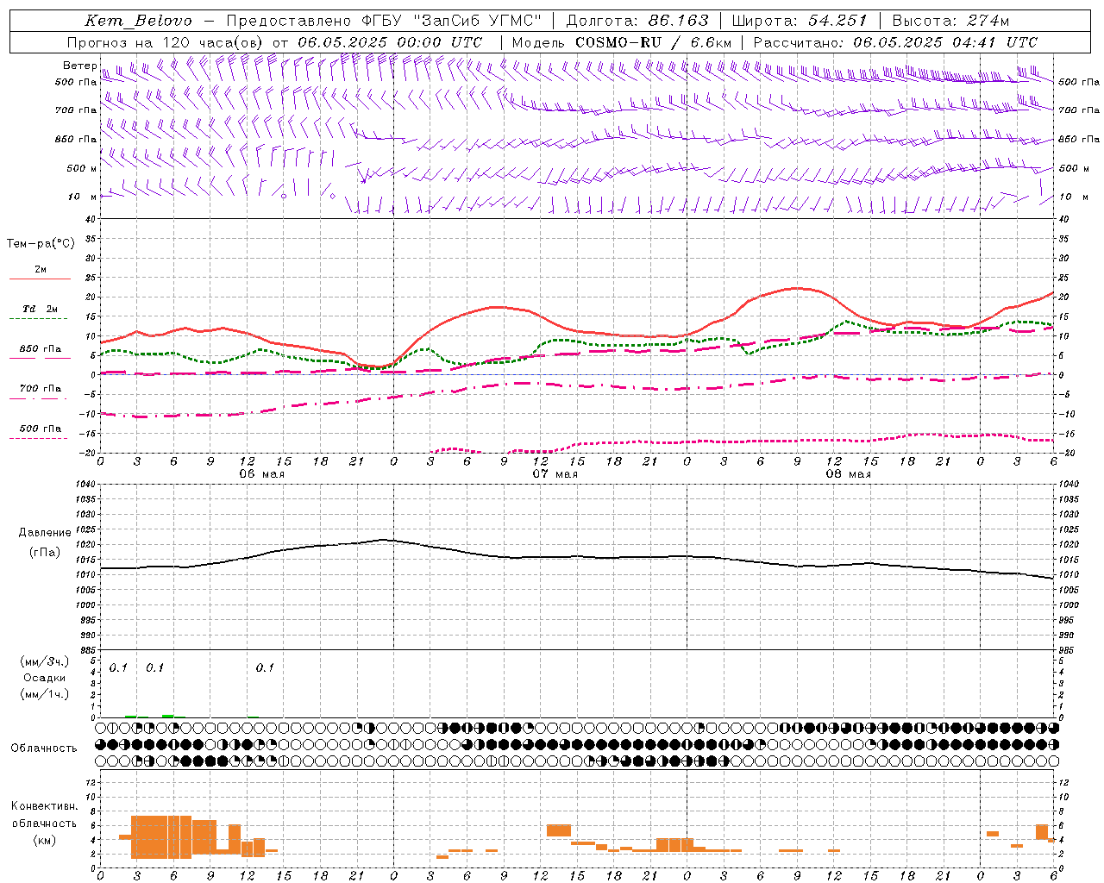Click the 10 м wind level label on left
Image resolution: width=1104 pixels, height=883 pixels.
(82, 197)
